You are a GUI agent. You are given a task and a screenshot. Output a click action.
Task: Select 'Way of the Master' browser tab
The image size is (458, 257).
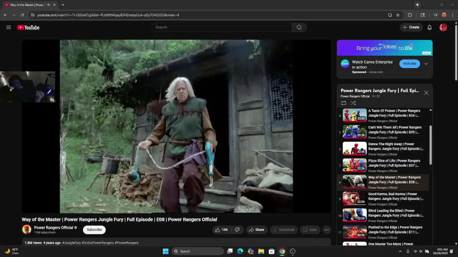[x=30, y=5]
